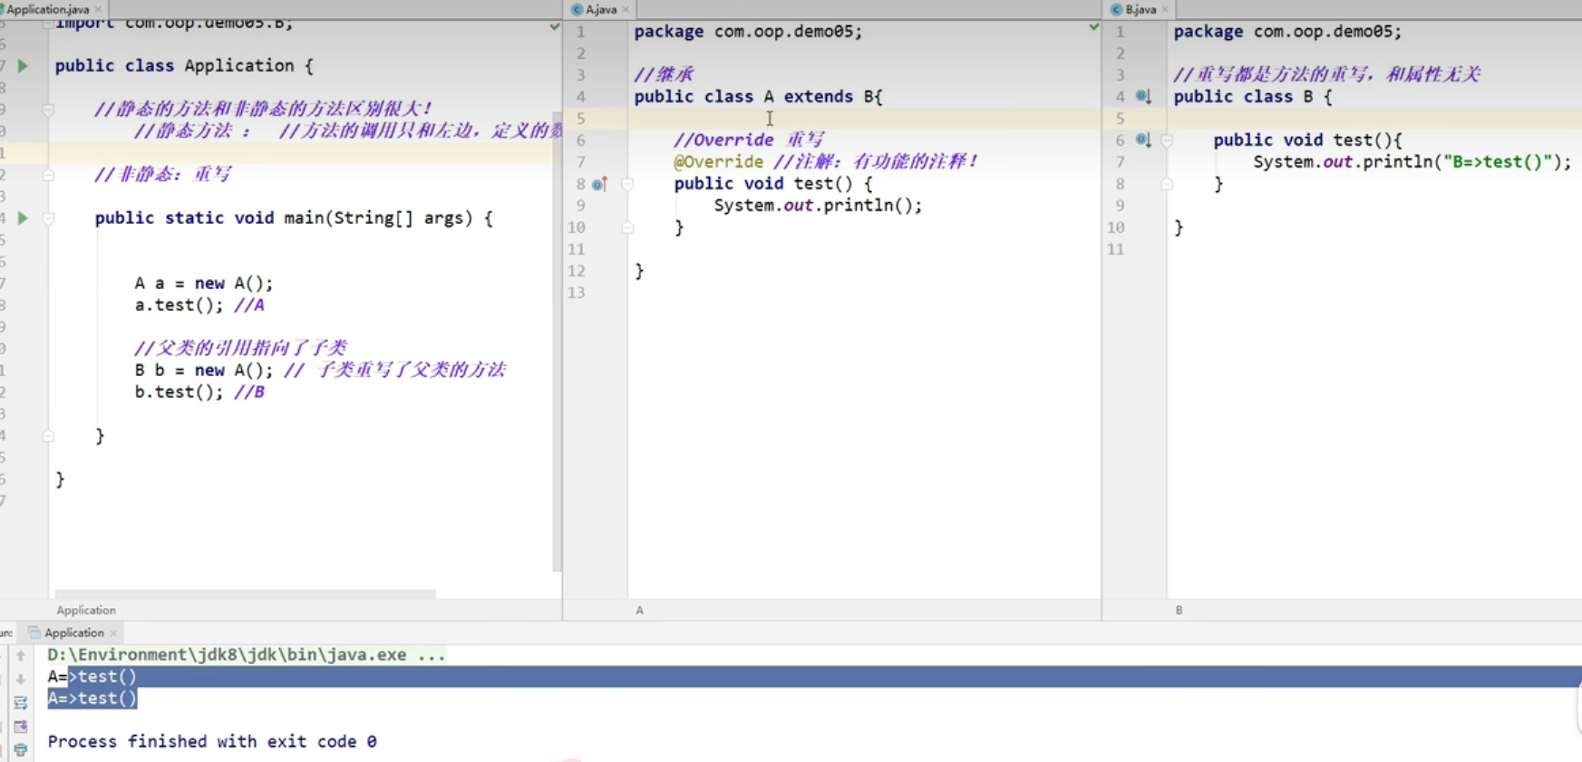Click the class file icon on the A.java tab
The height and width of the screenshot is (762, 1582).
(577, 9)
